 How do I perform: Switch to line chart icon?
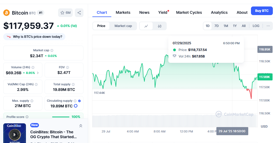click(146, 26)
